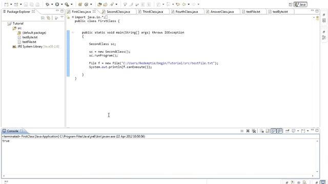Click the terminated FirstClass launch description
Screen dimensions: 328x184
pyautogui.click(x=73, y=136)
